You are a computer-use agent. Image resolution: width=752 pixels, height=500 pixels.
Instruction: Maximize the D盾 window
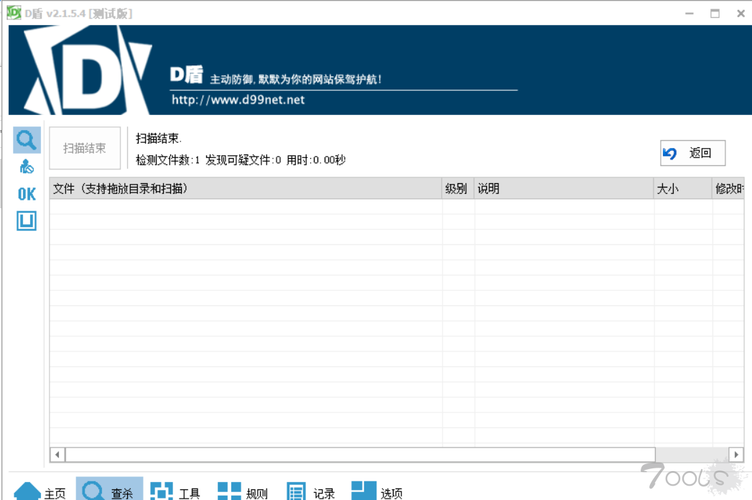[715, 14]
